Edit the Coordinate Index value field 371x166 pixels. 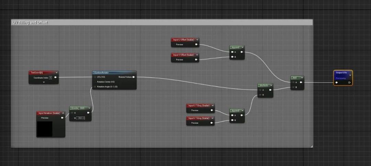(x=50, y=77)
